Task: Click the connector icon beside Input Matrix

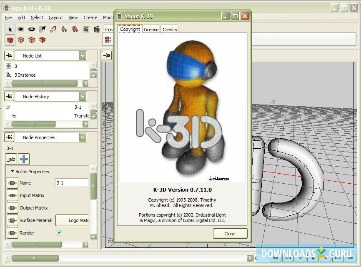Action: click(13, 195)
